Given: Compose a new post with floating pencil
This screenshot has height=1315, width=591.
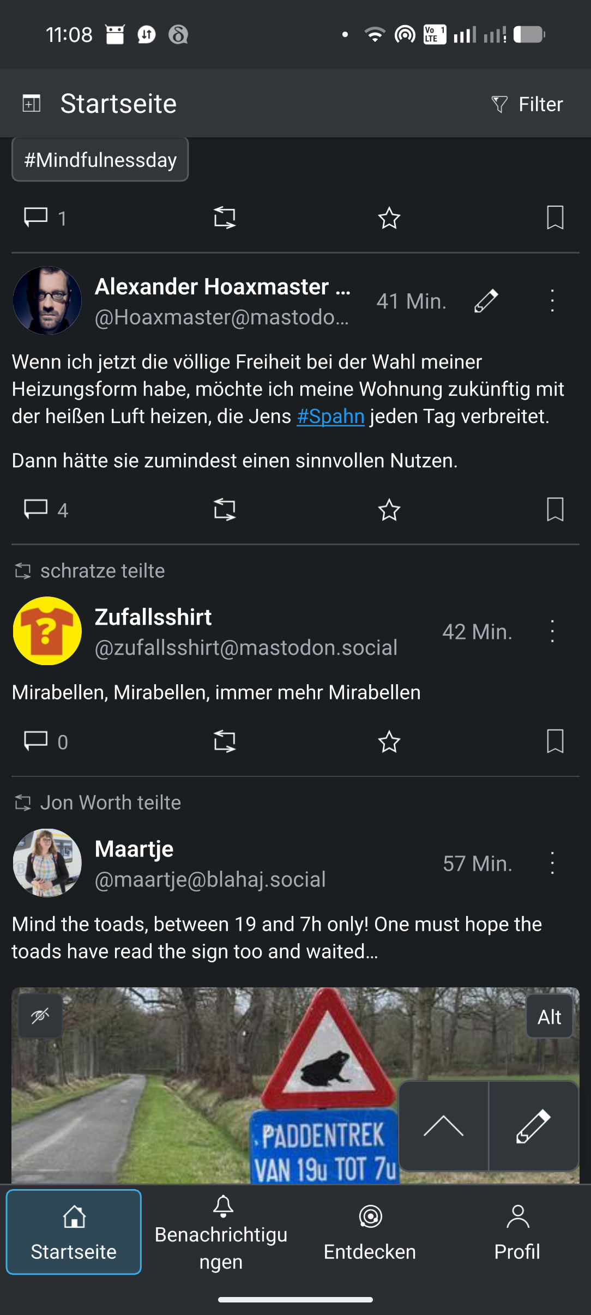Looking at the screenshot, I should pos(533,1126).
